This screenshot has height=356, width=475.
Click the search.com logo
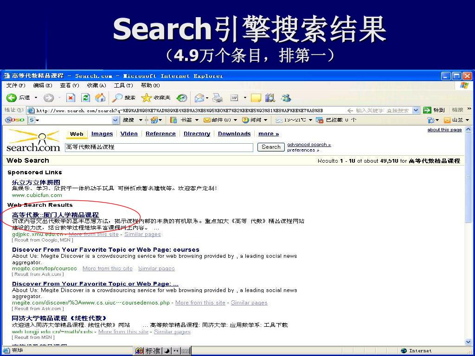pos(33,140)
